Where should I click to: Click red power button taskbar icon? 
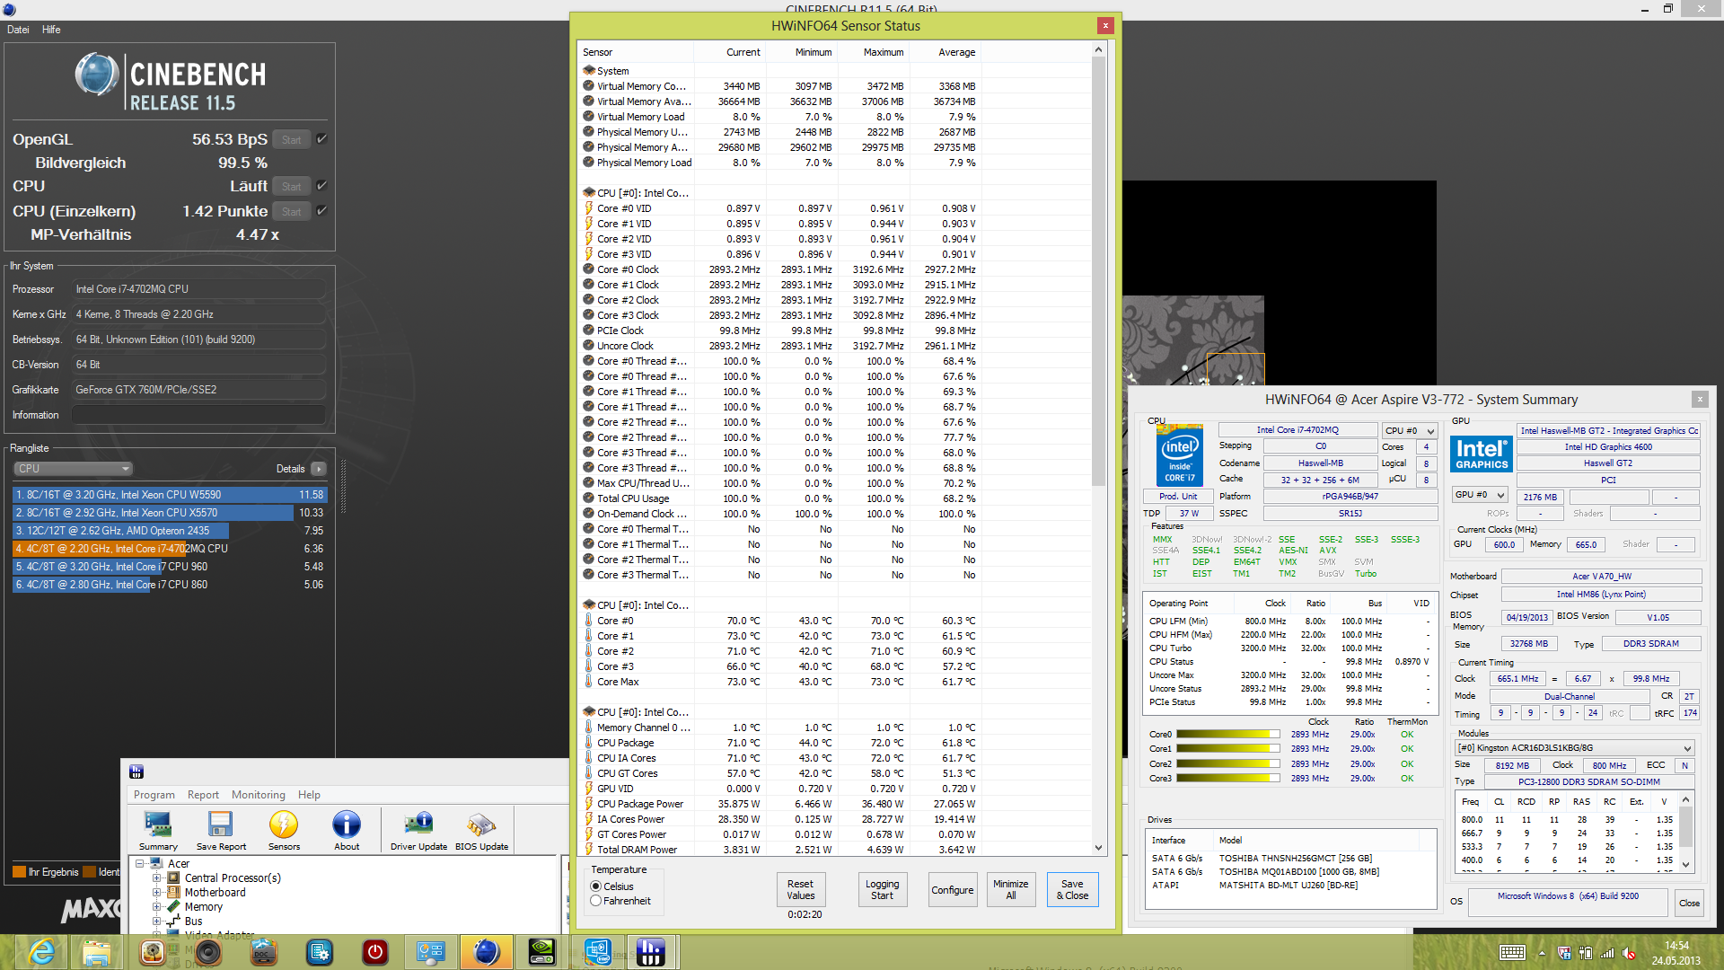tap(374, 952)
